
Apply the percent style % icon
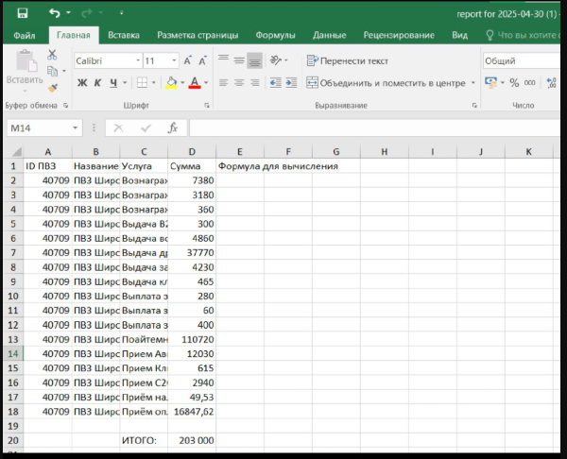click(x=514, y=83)
